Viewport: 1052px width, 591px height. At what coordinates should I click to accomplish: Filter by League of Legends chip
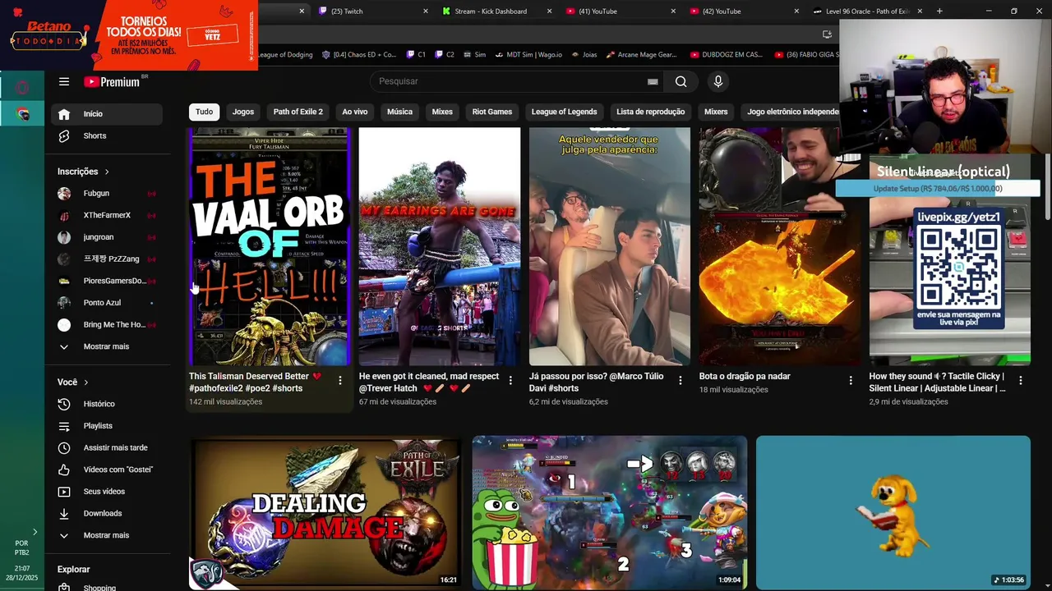coord(564,112)
